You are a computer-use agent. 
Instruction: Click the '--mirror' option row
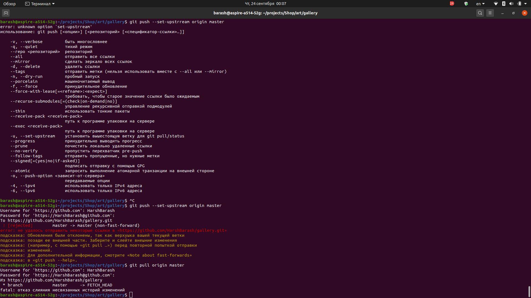[x=71, y=62]
